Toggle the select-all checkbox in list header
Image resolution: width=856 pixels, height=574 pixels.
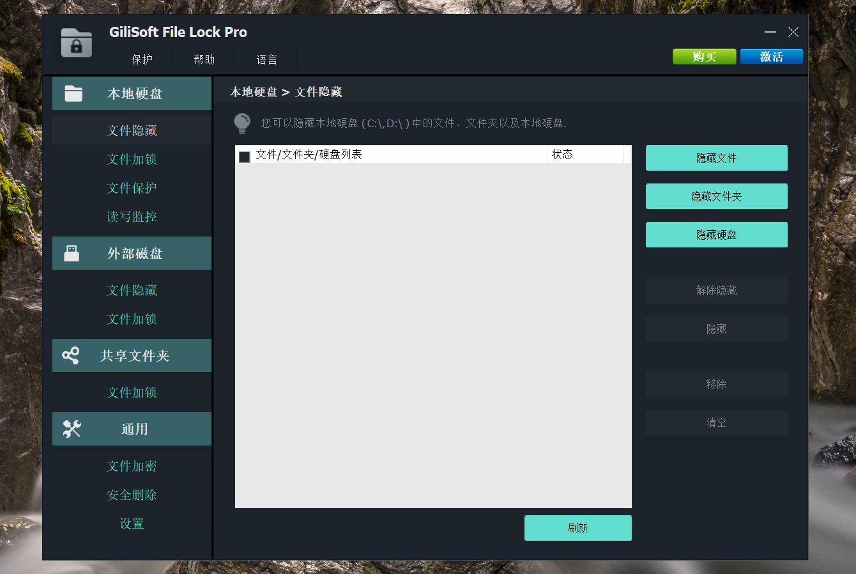(x=245, y=157)
